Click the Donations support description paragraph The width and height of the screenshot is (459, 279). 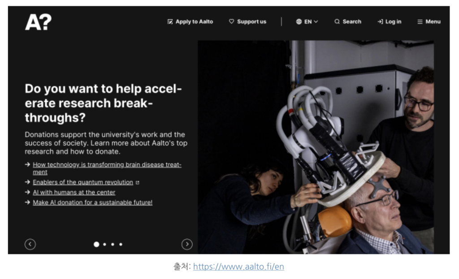(106, 143)
